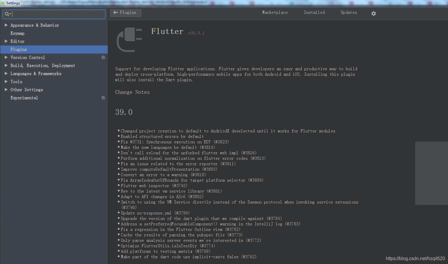Screen dimensions: 448x264
Task: Click 'Changed project creation to default' note
Action: click(x=228, y=131)
